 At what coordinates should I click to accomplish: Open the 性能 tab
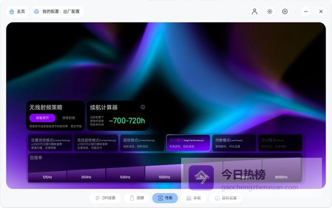tap(165, 198)
